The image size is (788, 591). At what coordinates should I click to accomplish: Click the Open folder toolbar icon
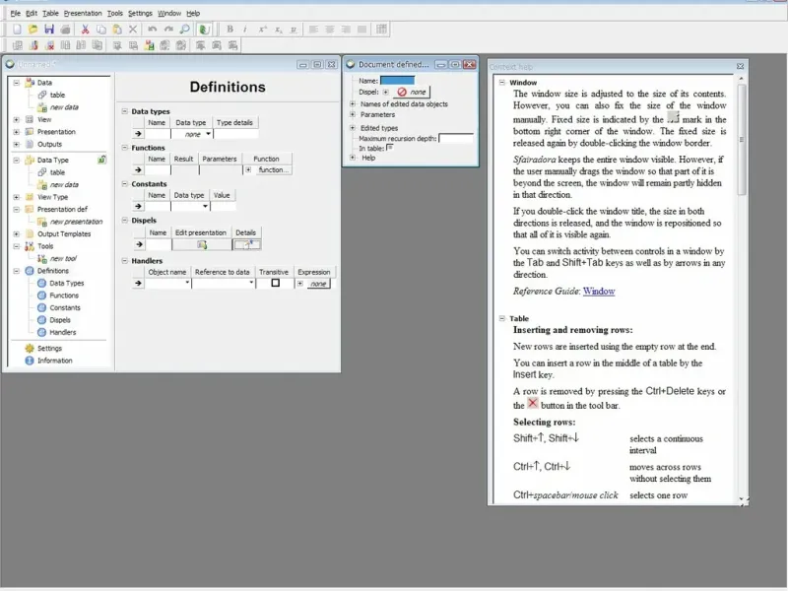(33, 30)
